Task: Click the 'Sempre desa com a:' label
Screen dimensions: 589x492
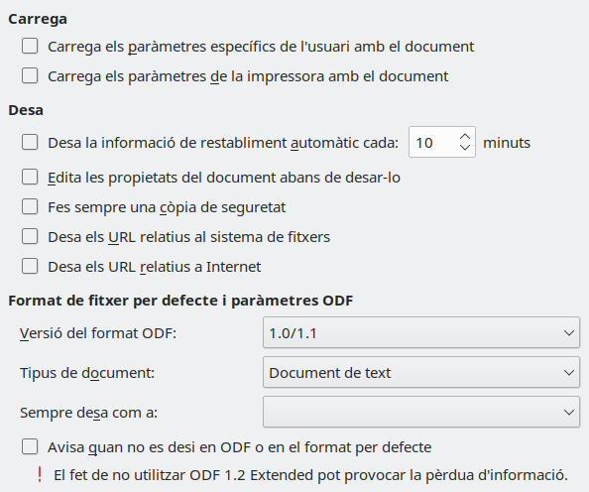Action: [x=88, y=413]
